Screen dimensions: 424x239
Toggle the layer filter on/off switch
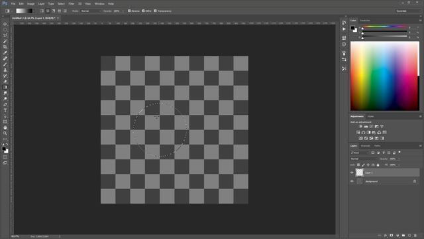[x=399, y=153]
